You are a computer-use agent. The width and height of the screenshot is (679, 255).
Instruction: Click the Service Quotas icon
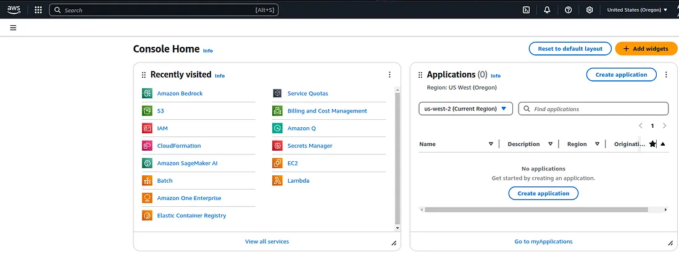pyautogui.click(x=278, y=93)
